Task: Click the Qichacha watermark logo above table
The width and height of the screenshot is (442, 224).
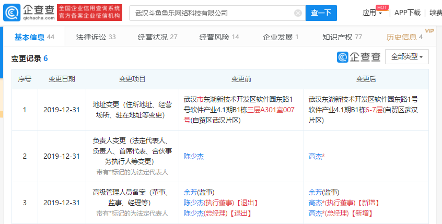Action: (x=359, y=57)
